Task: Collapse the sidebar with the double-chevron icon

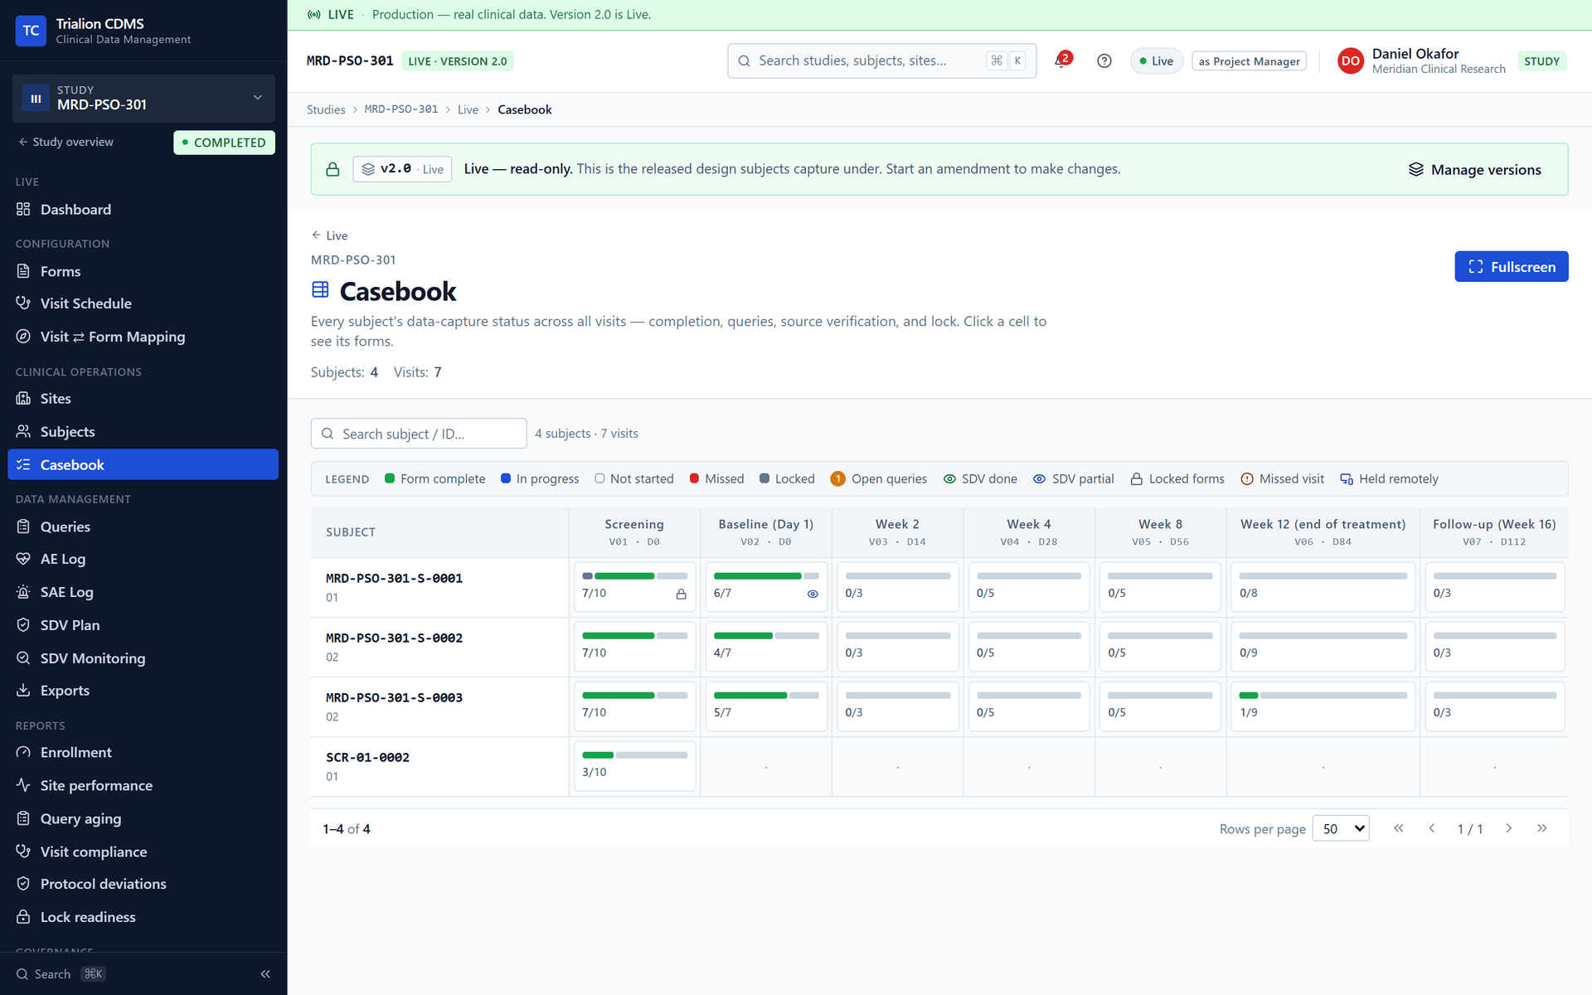Action: click(x=265, y=973)
